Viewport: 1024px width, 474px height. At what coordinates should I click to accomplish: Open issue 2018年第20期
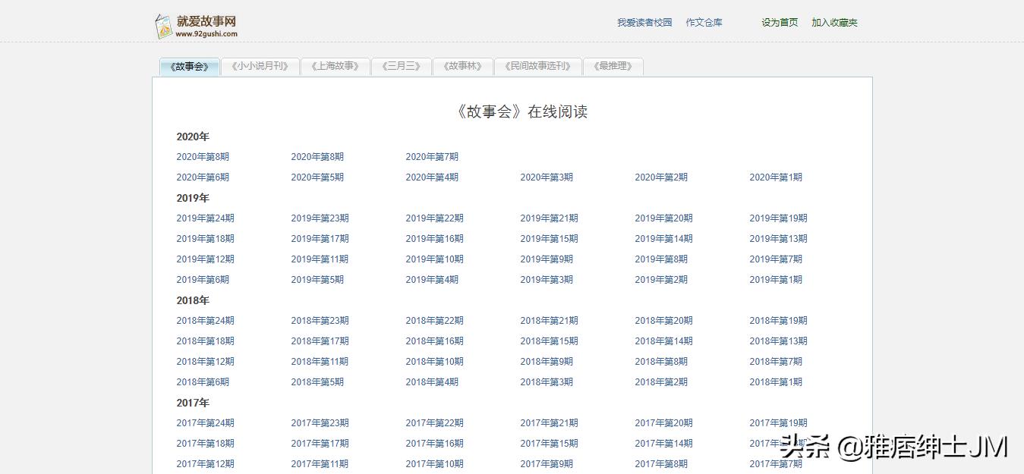click(x=663, y=321)
